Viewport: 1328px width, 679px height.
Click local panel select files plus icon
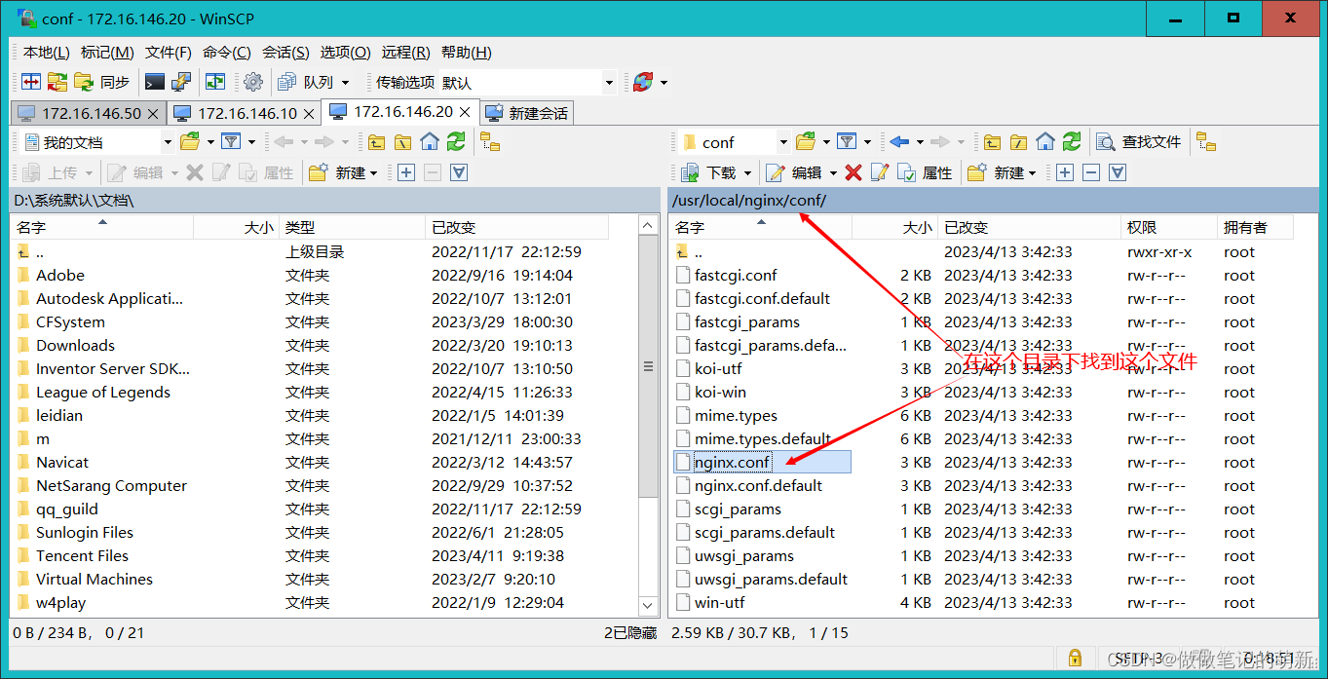click(x=406, y=172)
